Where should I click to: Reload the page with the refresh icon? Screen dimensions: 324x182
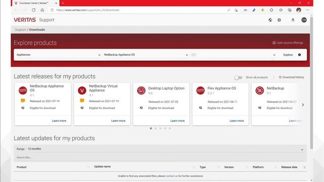[34, 10]
